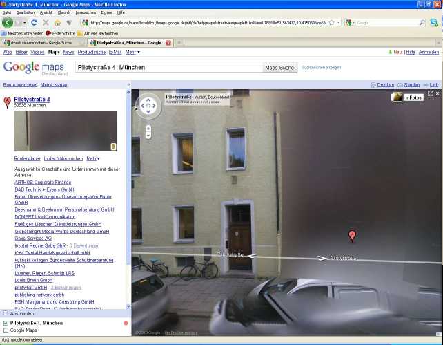The width and height of the screenshot is (443, 345).
Task: Open the tab list dropdown at the tab bar end
Action: click(438, 42)
